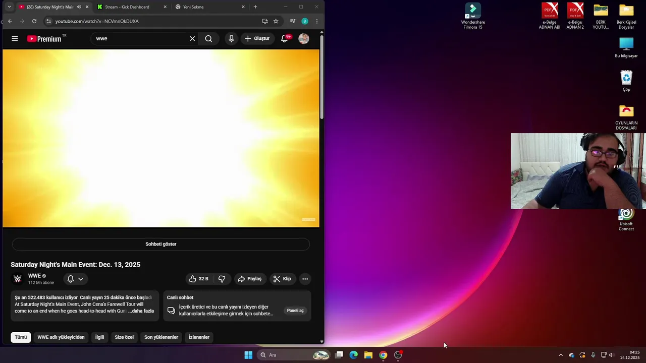
Task: Select Berk Kişisel Dosyalar folder
Action: [x=626, y=16]
